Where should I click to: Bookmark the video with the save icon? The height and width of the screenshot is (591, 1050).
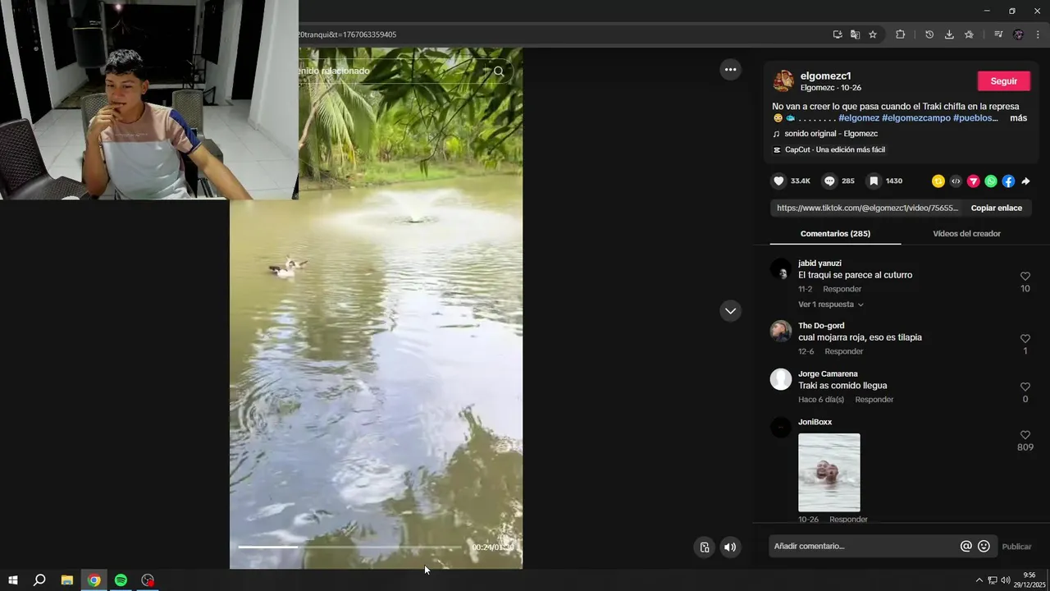pos(874,181)
